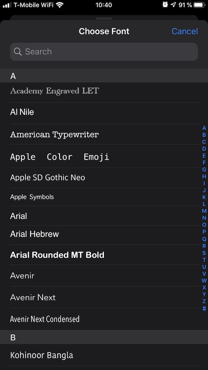The width and height of the screenshot is (208, 370).
Task: Jump to letter H in index bar
Action: click(x=204, y=176)
